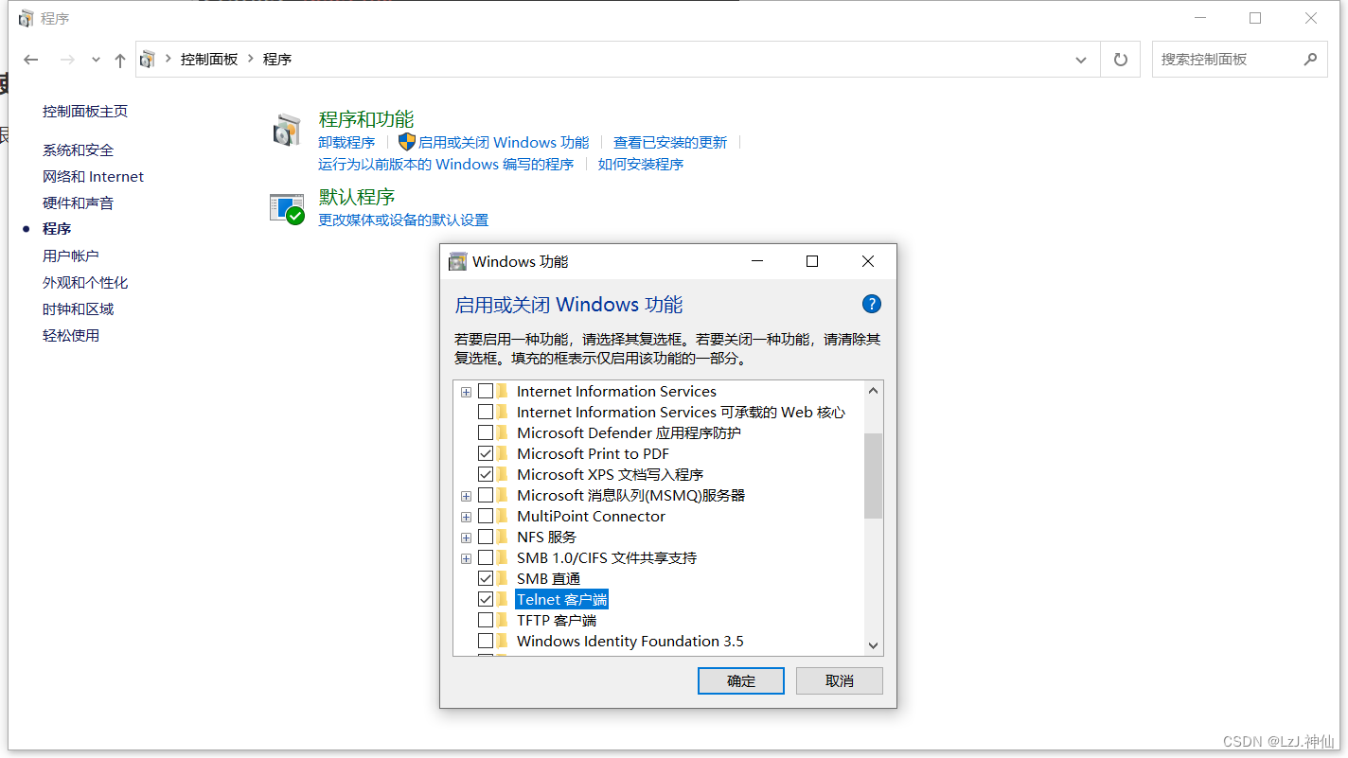This screenshot has height=758, width=1348.
Task: Click 更改媒体或设备的默认设置 link
Action: click(x=403, y=220)
